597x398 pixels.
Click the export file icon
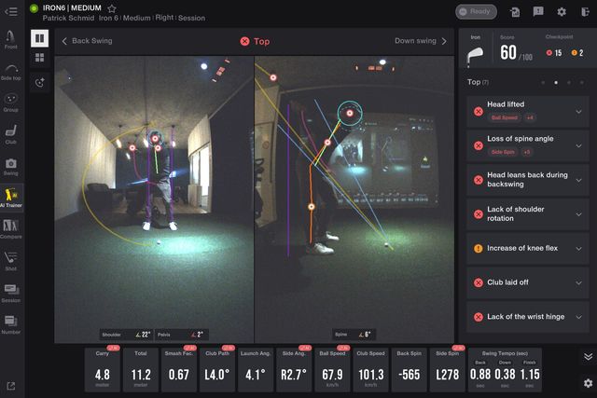point(515,12)
